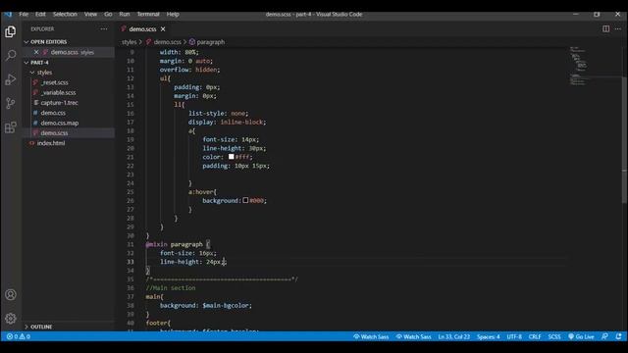This screenshot has height=353, width=628.
Task: Click demo.scss in the breadcrumb
Action: click(167, 42)
